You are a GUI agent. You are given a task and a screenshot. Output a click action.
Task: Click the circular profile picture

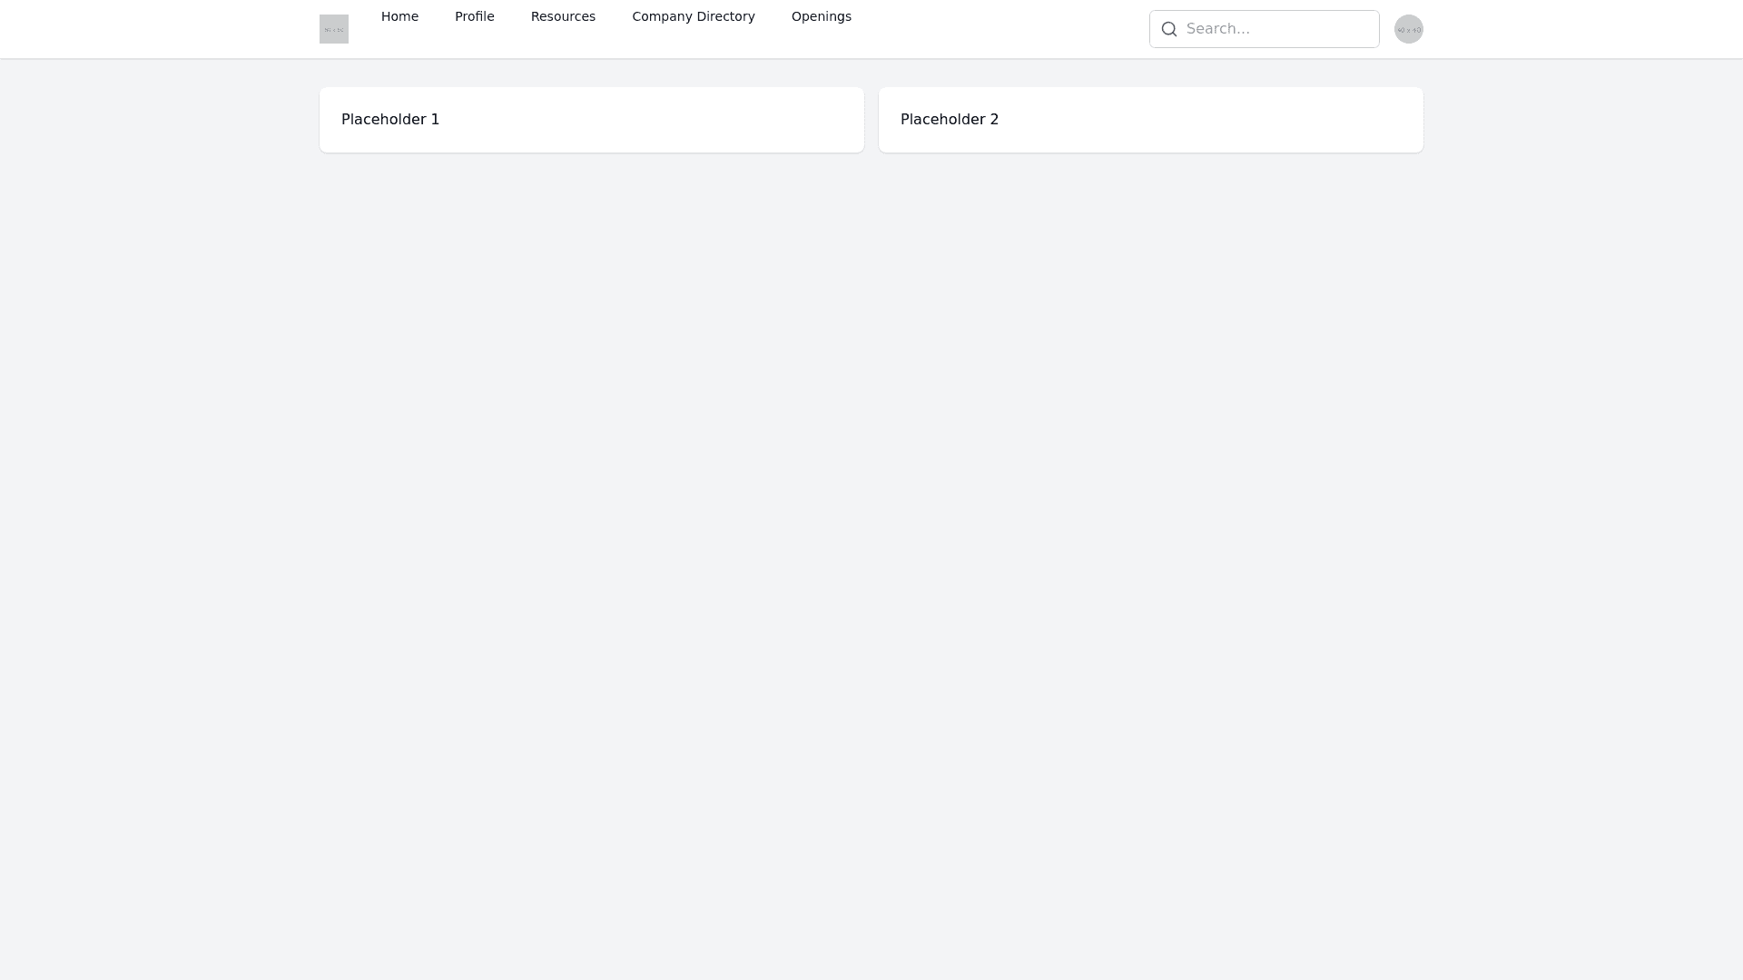(x=1408, y=28)
